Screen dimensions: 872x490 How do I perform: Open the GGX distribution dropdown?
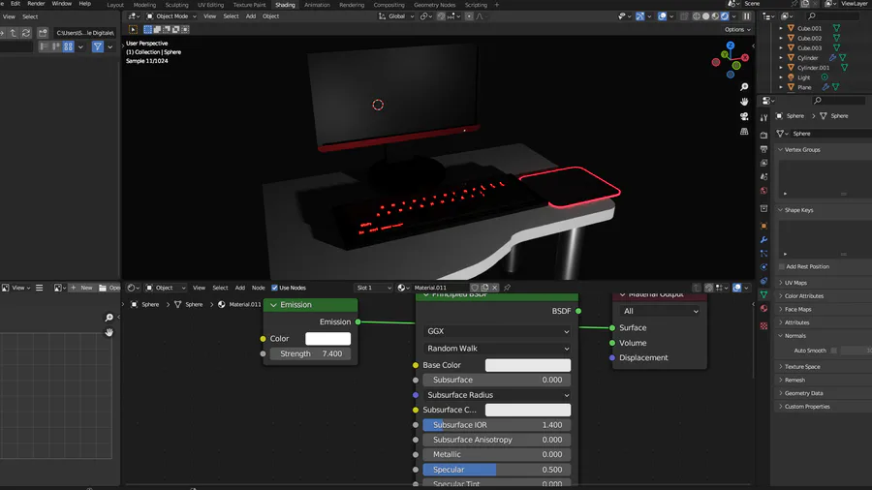click(497, 331)
